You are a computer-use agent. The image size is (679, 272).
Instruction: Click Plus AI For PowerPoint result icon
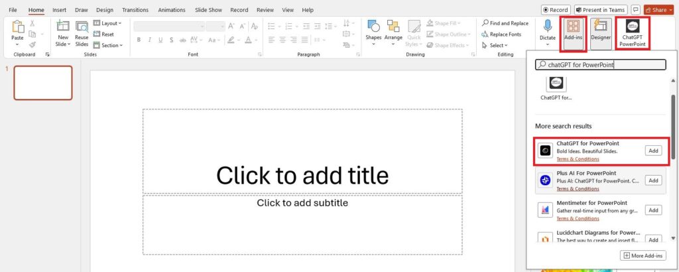click(546, 180)
